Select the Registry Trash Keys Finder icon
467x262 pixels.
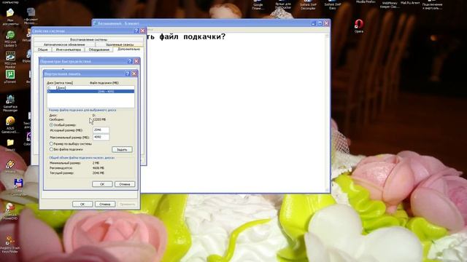10,245
